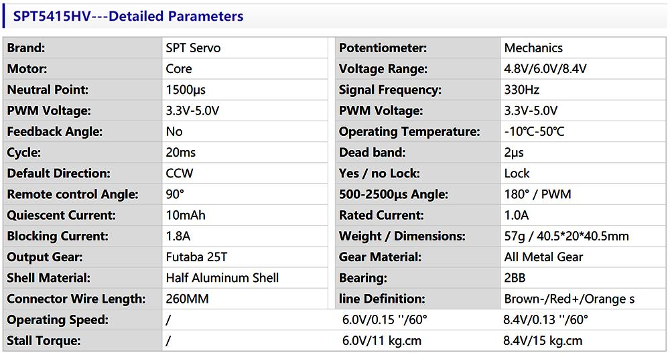Select the "Half Aluminum Shell" cell

pyautogui.click(x=222, y=278)
